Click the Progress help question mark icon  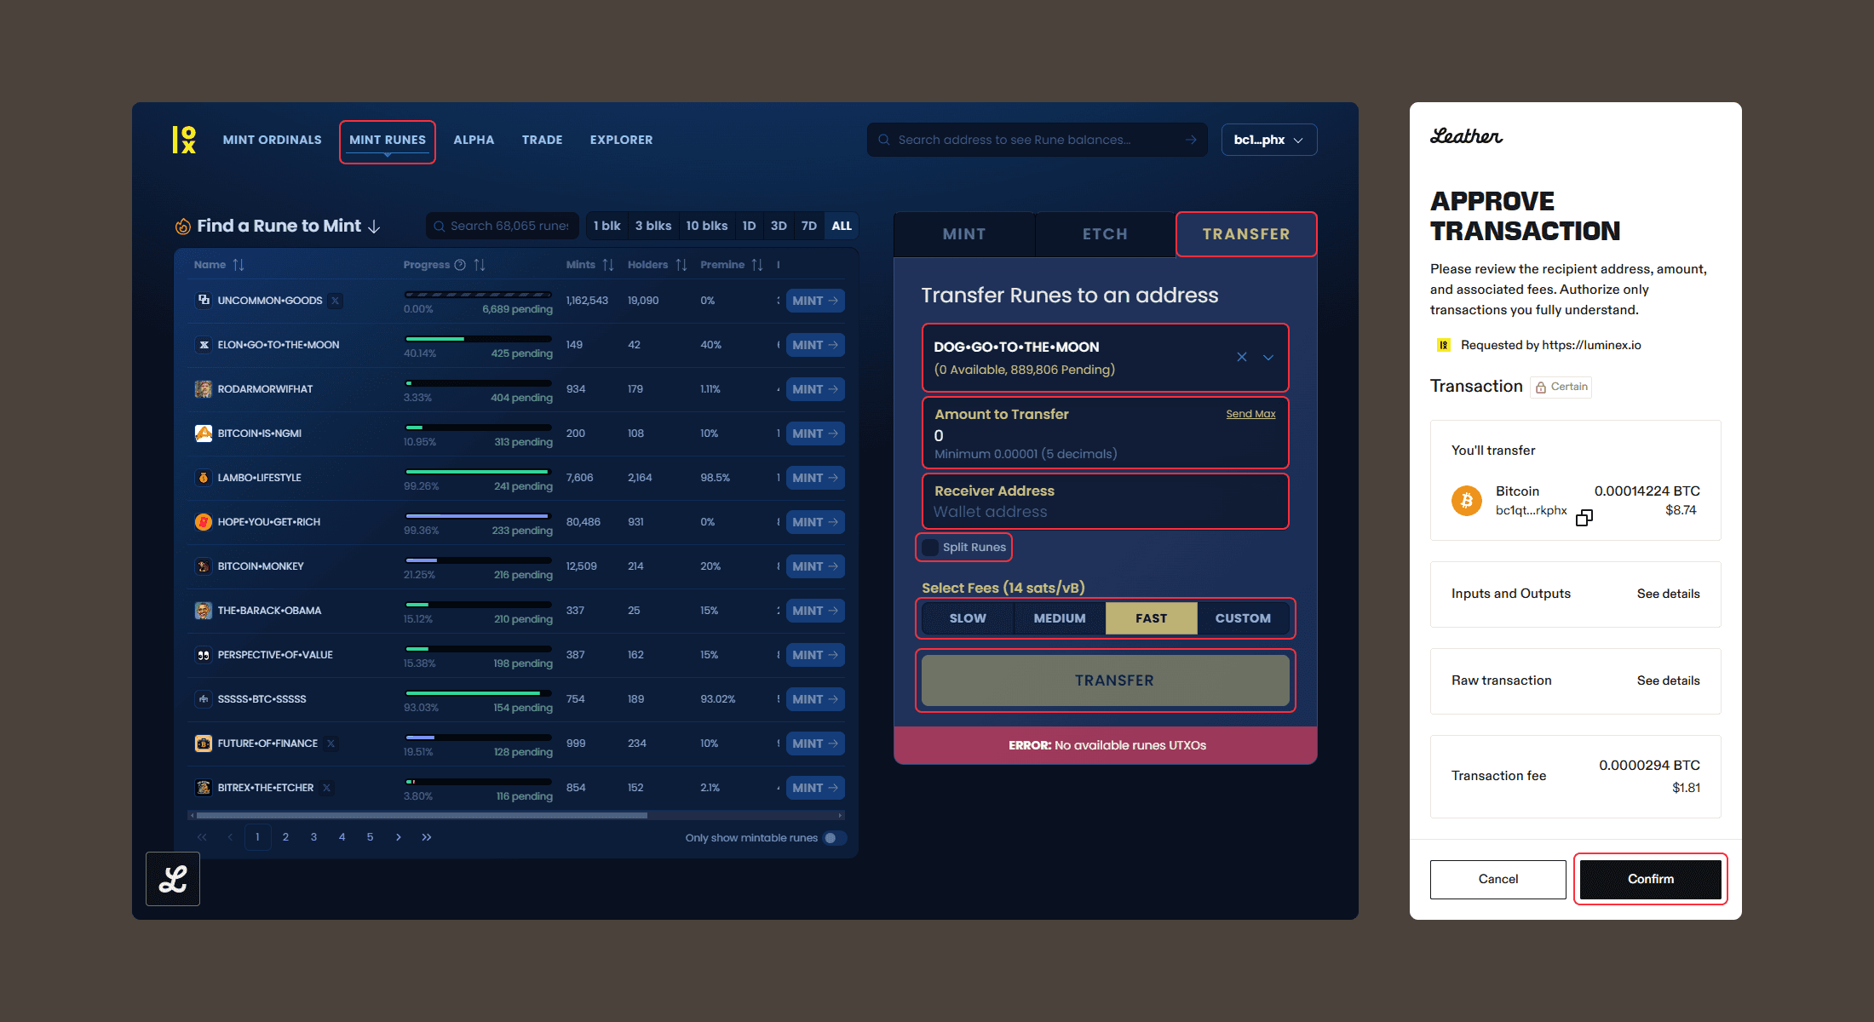click(x=460, y=265)
